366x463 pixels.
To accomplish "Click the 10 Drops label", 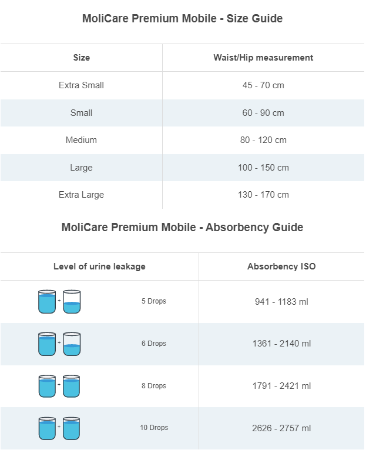I will point(154,428).
